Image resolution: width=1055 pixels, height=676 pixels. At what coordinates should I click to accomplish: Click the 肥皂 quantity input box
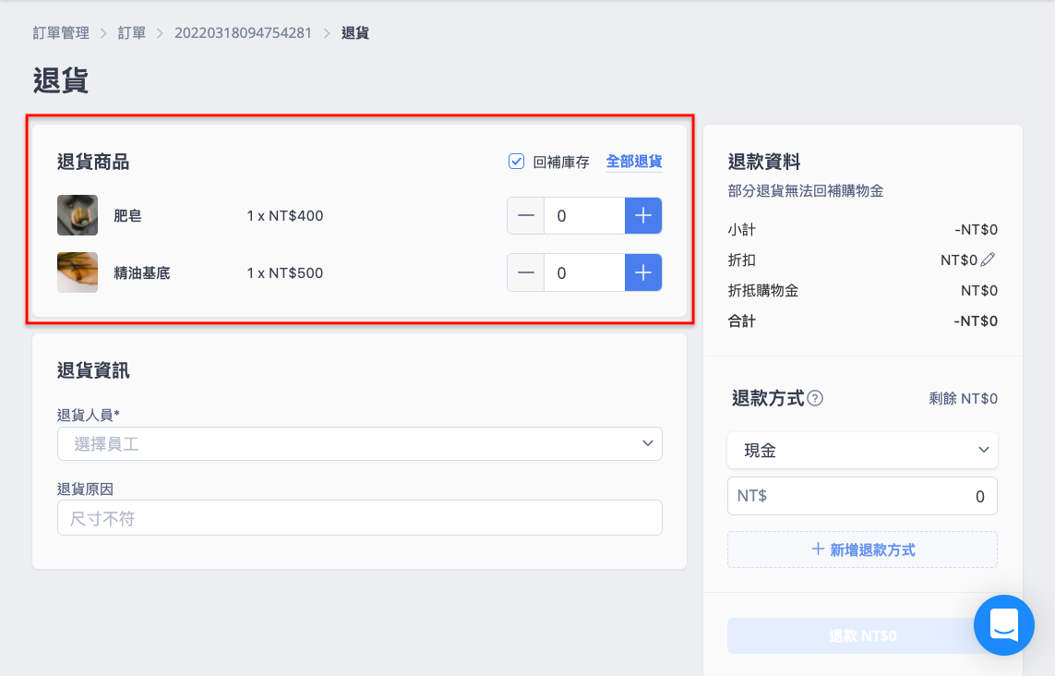click(x=584, y=215)
